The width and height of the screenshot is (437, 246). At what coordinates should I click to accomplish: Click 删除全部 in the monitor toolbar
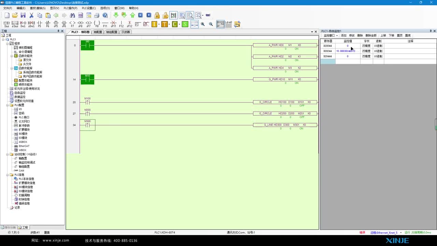click(x=371, y=36)
